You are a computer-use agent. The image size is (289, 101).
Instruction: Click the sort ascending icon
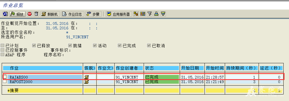point(156,14)
